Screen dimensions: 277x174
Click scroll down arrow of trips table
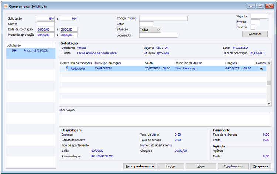coord(269,104)
